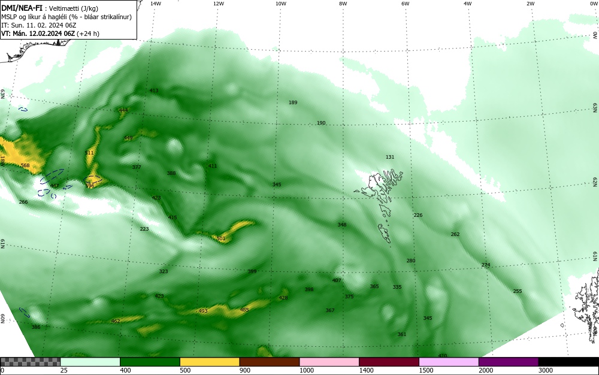Click the 'MSLP og líkur á hagléli' subtitle line

point(66,17)
